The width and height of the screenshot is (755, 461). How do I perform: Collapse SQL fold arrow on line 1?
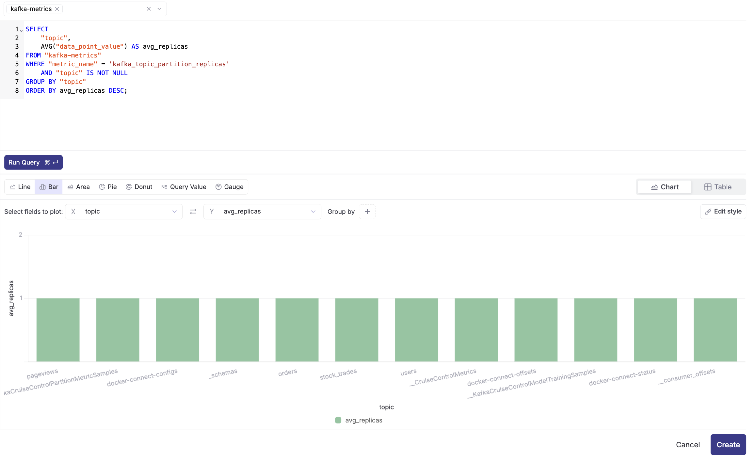click(21, 30)
